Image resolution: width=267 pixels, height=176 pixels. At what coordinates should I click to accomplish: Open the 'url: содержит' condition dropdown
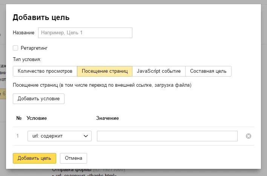(x=60, y=136)
